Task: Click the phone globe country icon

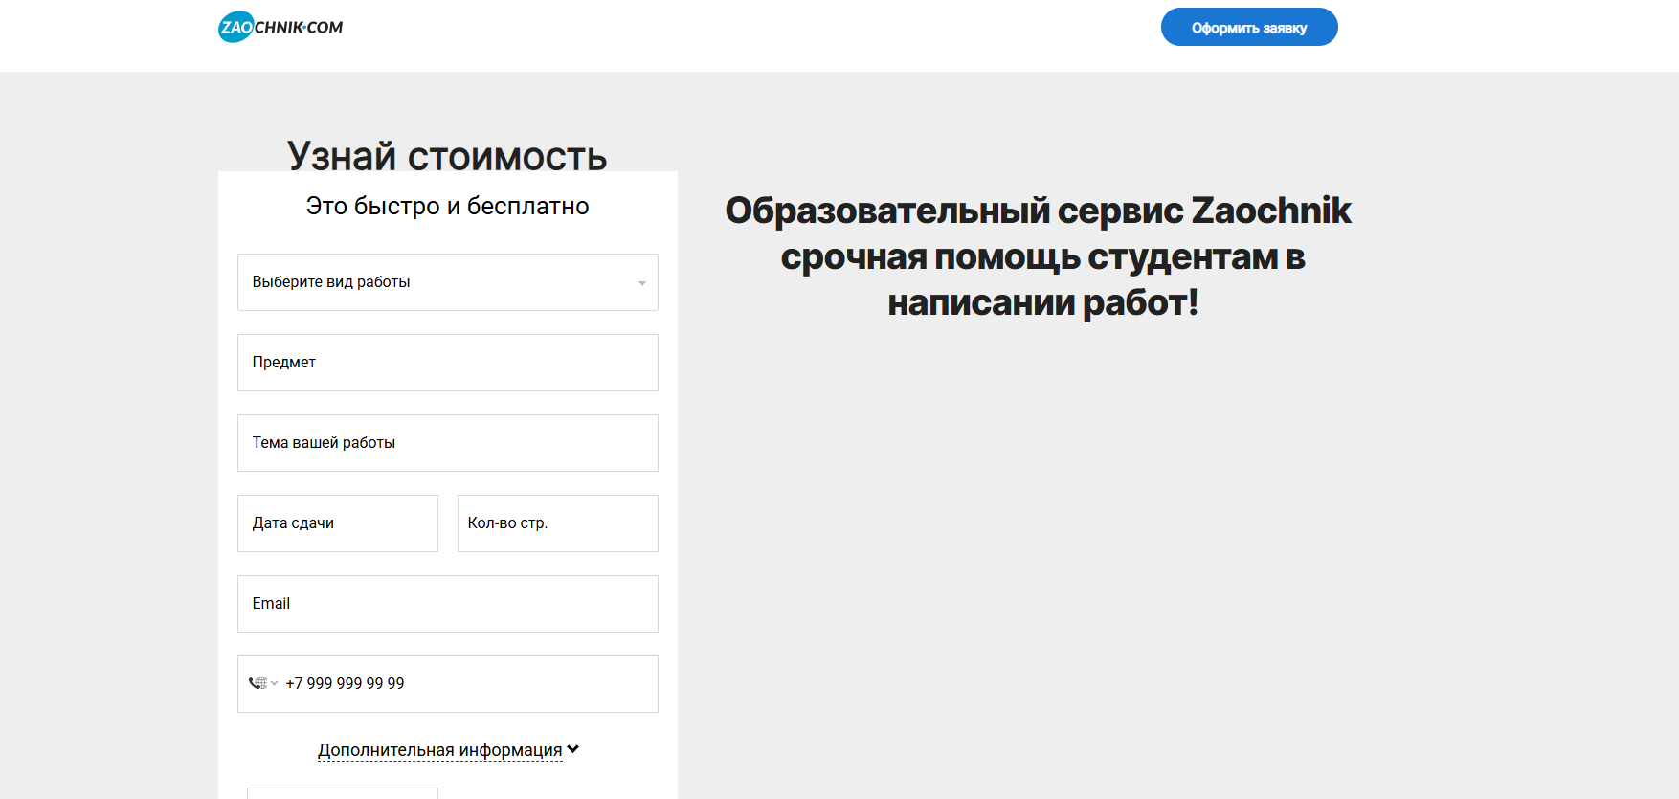Action: pos(257,683)
